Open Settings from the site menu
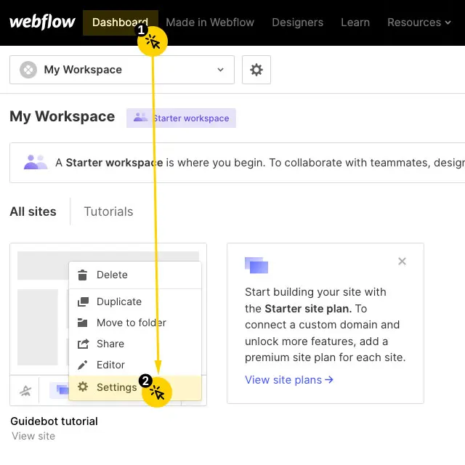The image size is (465, 465). click(116, 387)
